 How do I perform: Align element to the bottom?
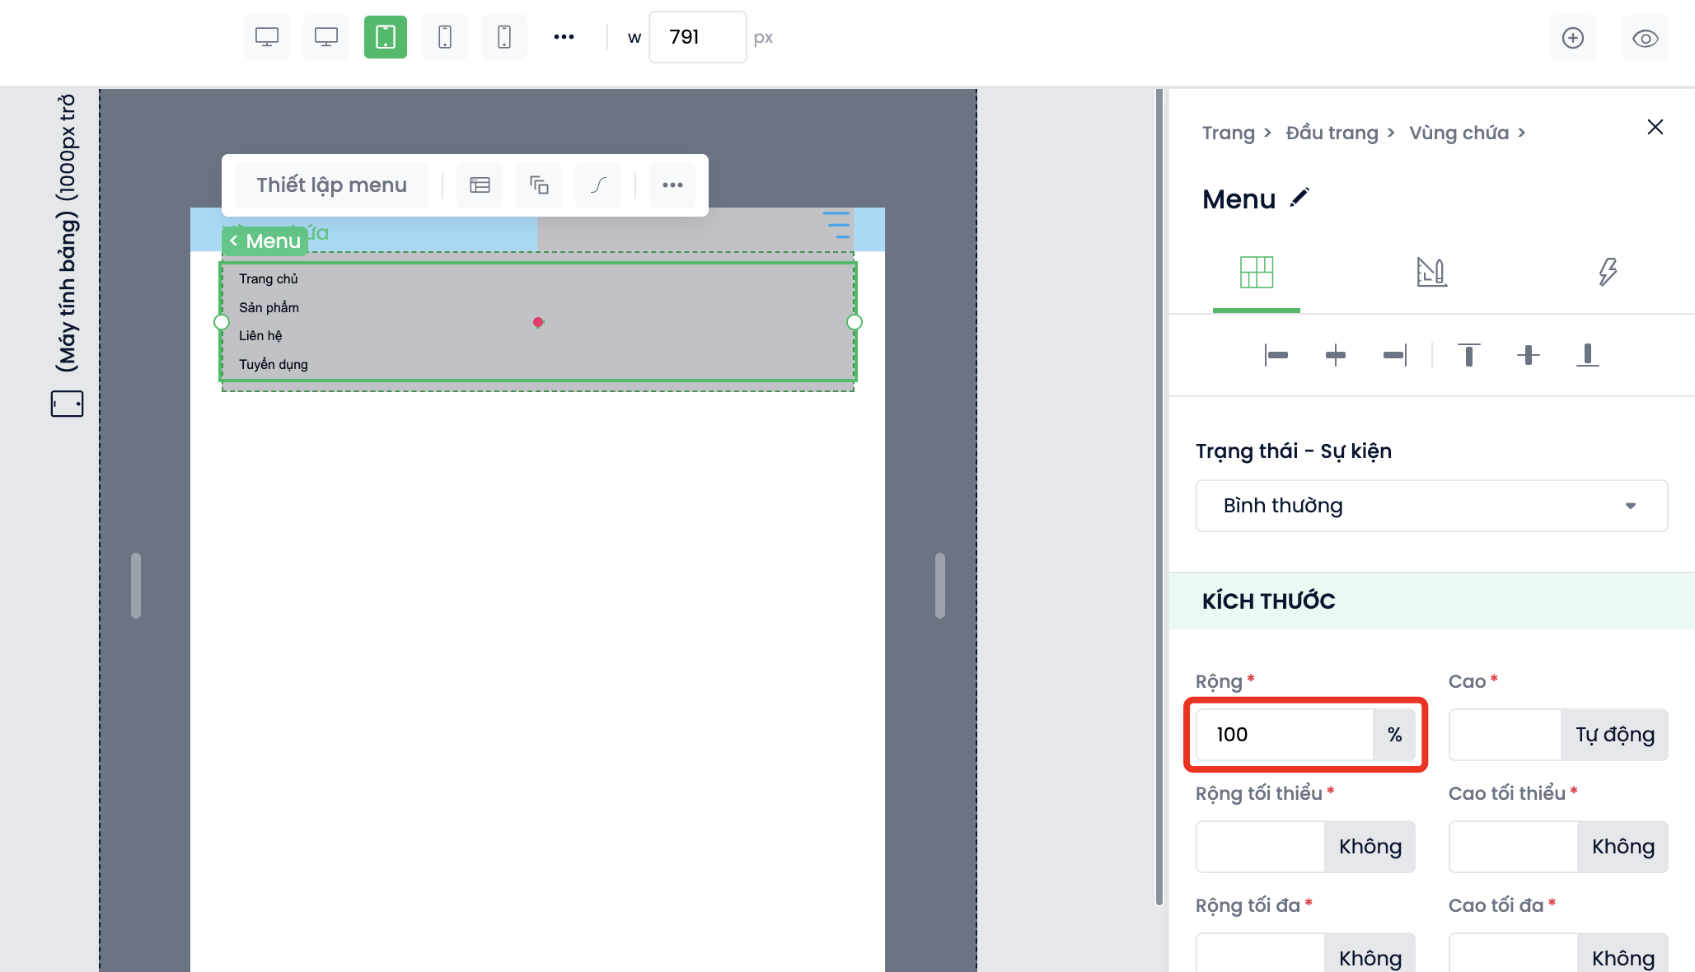1587,355
